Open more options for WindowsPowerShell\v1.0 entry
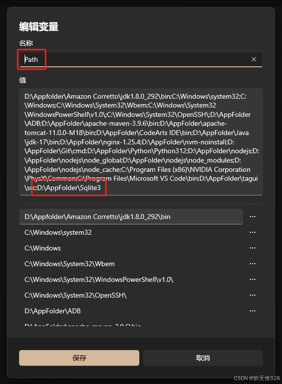Screen dimensions: 282x384 point(253,279)
